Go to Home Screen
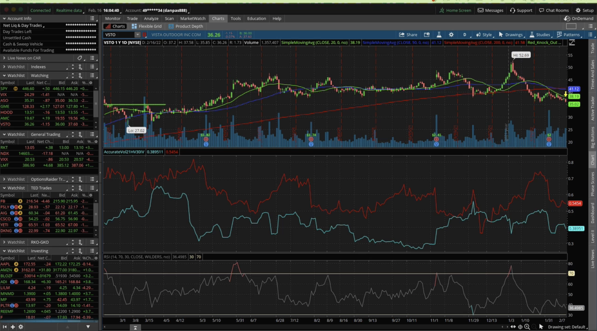 [x=456, y=10]
